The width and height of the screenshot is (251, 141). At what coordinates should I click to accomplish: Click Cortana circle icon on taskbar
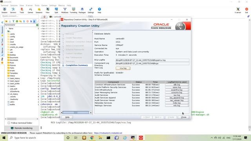[x=68, y=137]
